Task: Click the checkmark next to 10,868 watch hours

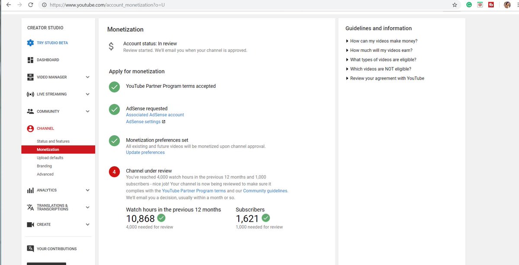Action: click(x=161, y=217)
